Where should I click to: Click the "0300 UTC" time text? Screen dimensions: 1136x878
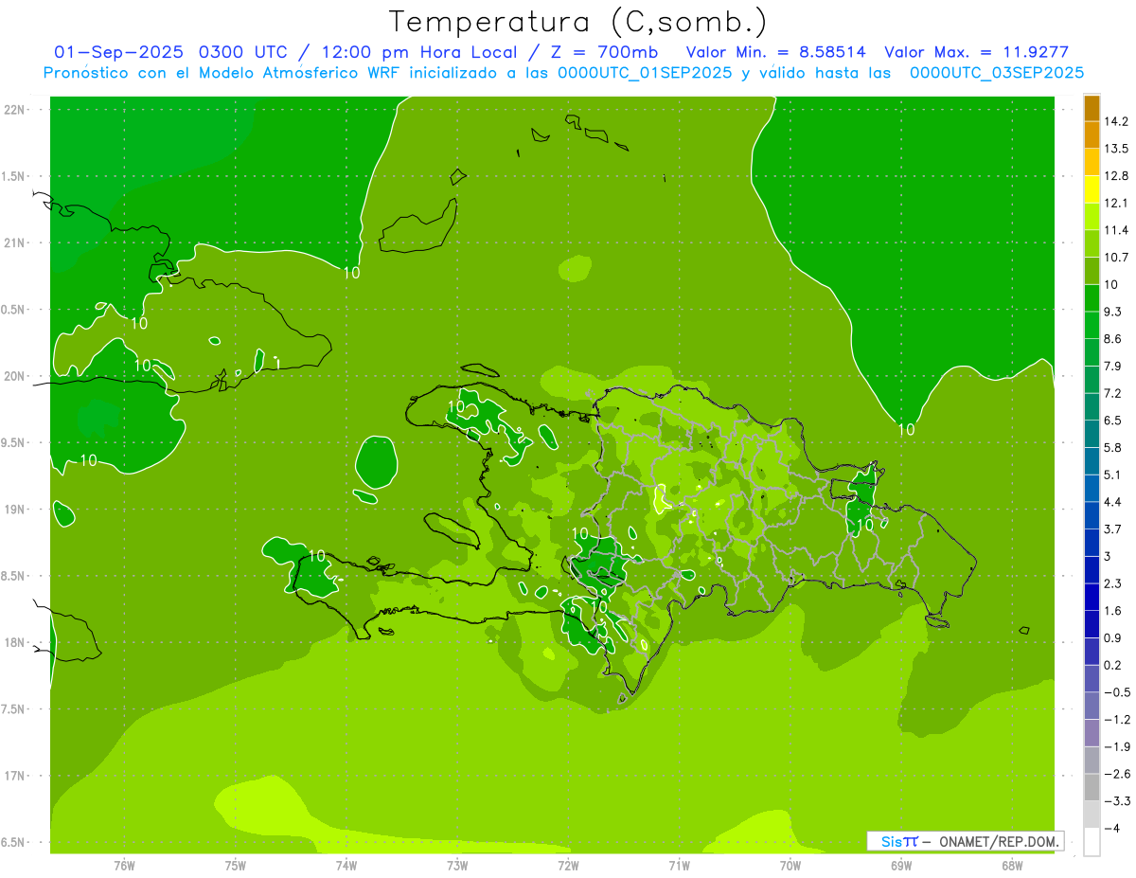click(x=246, y=52)
